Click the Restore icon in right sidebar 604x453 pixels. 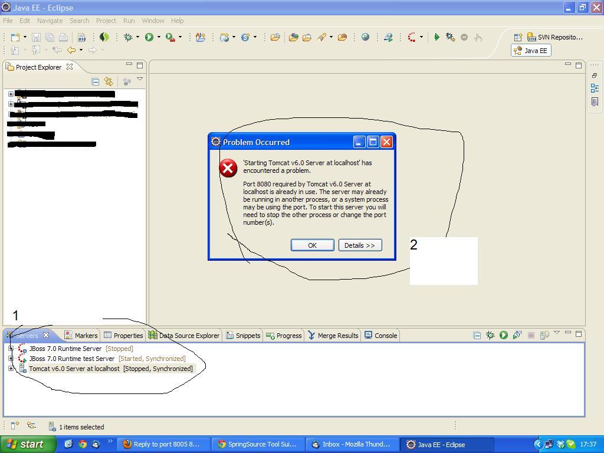[x=595, y=75]
